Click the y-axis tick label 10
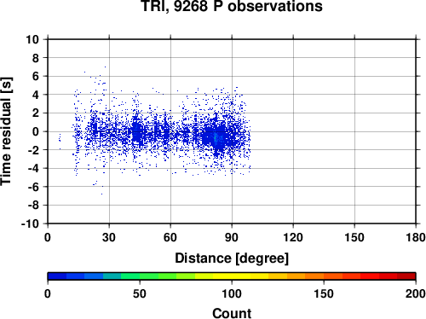This screenshot has height=319, width=426. click(x=32, y=39)
